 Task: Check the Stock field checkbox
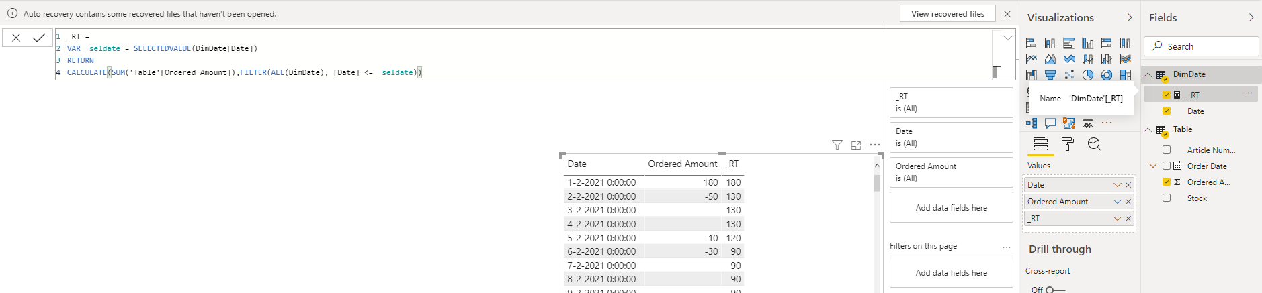click(1167, 198)
